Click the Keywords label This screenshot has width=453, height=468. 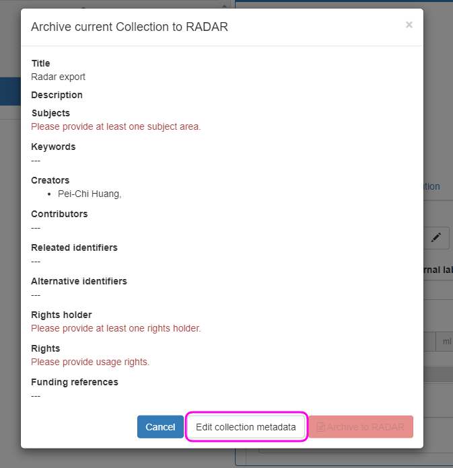click(53, 147)
